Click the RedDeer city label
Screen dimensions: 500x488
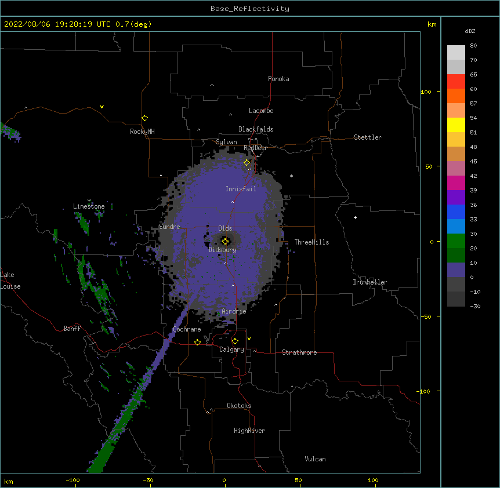(x=255, y=148)
